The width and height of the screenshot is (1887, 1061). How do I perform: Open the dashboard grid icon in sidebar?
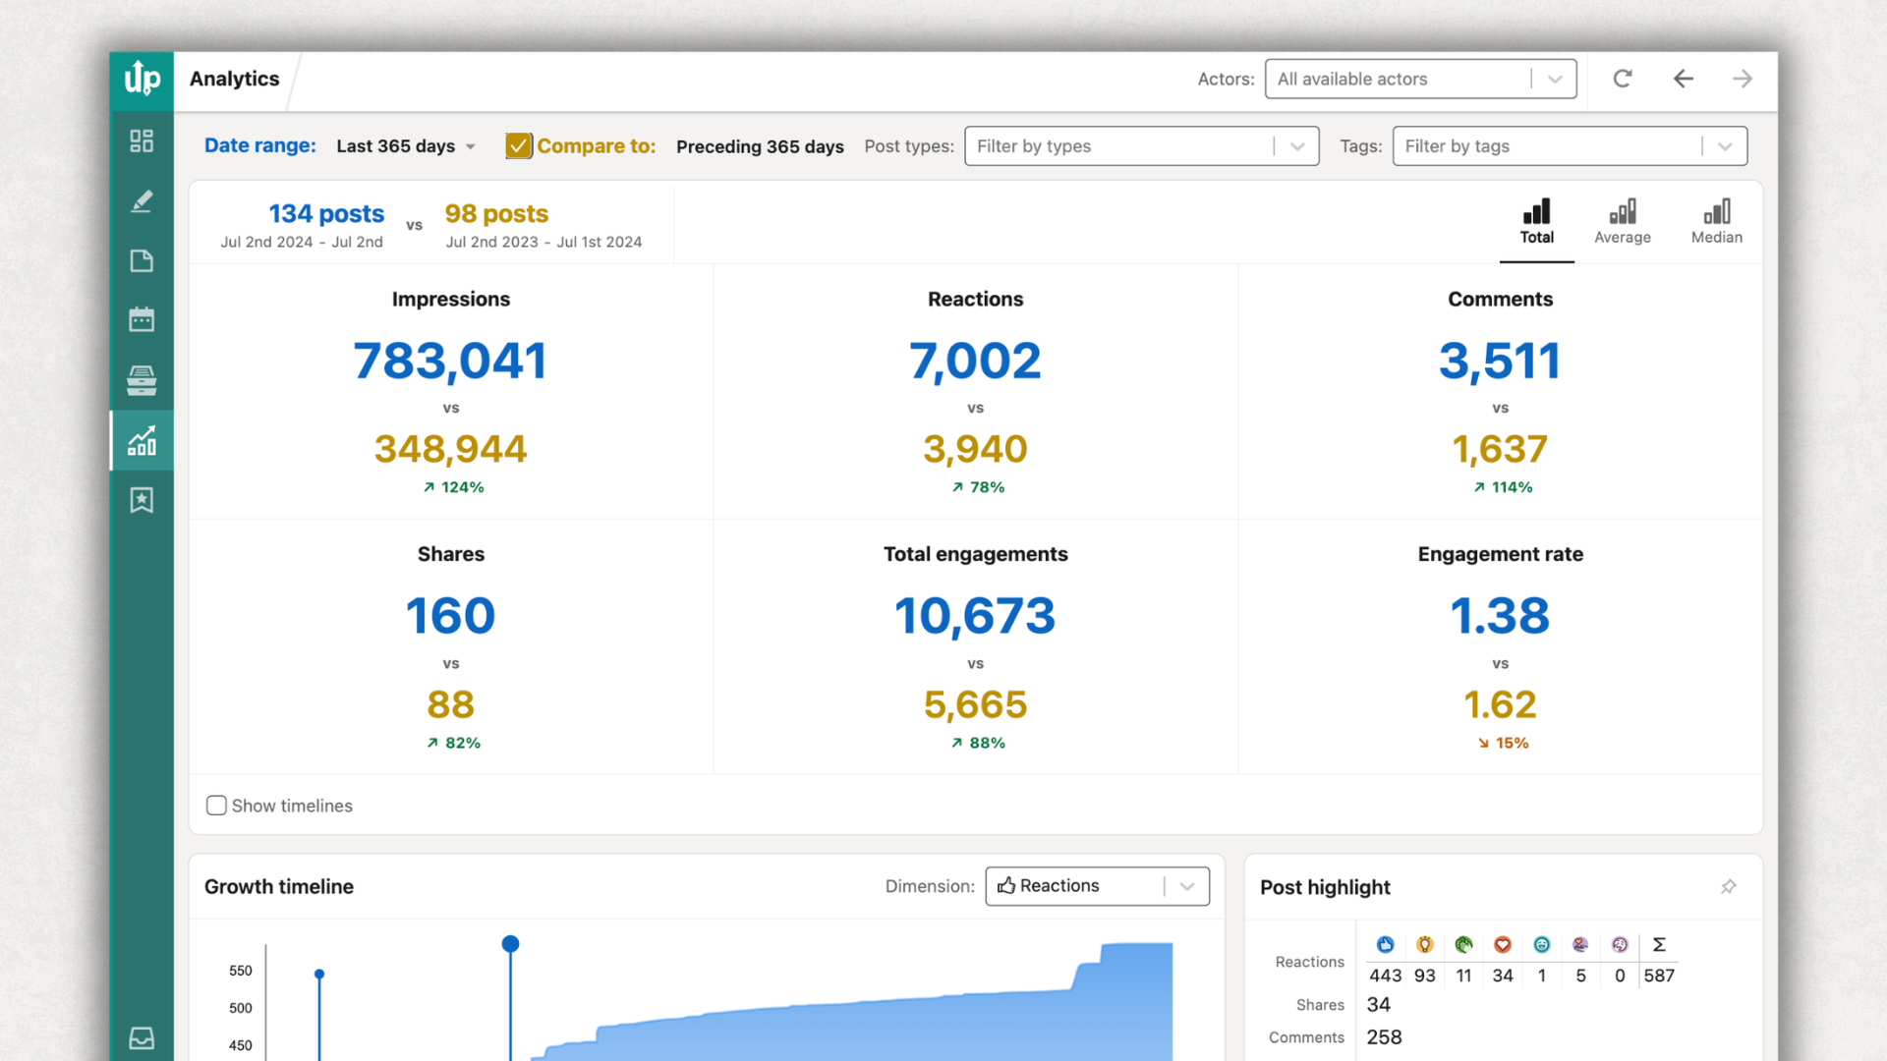(x=142, y=140)
